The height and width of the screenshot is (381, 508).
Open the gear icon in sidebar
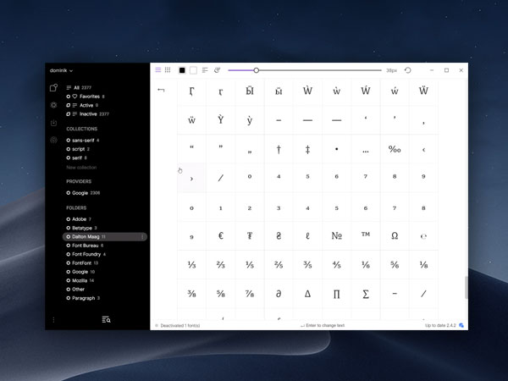[53, 105]
